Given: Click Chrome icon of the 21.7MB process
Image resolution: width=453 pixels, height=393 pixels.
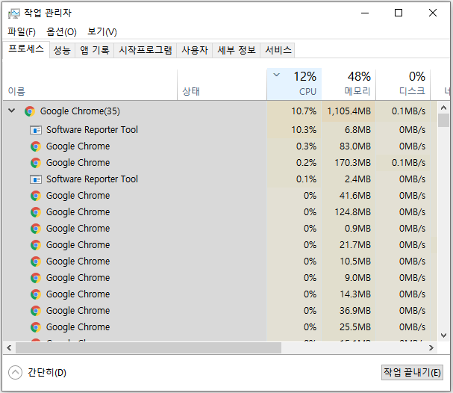Looking at the screenshot, I should point(36,245).
